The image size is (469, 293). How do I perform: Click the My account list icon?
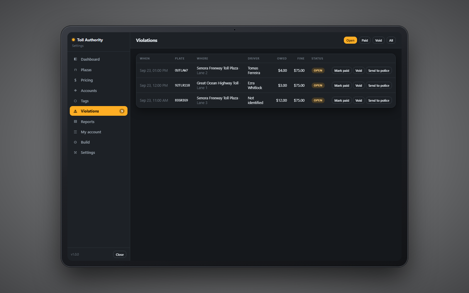tap(75, 132)
